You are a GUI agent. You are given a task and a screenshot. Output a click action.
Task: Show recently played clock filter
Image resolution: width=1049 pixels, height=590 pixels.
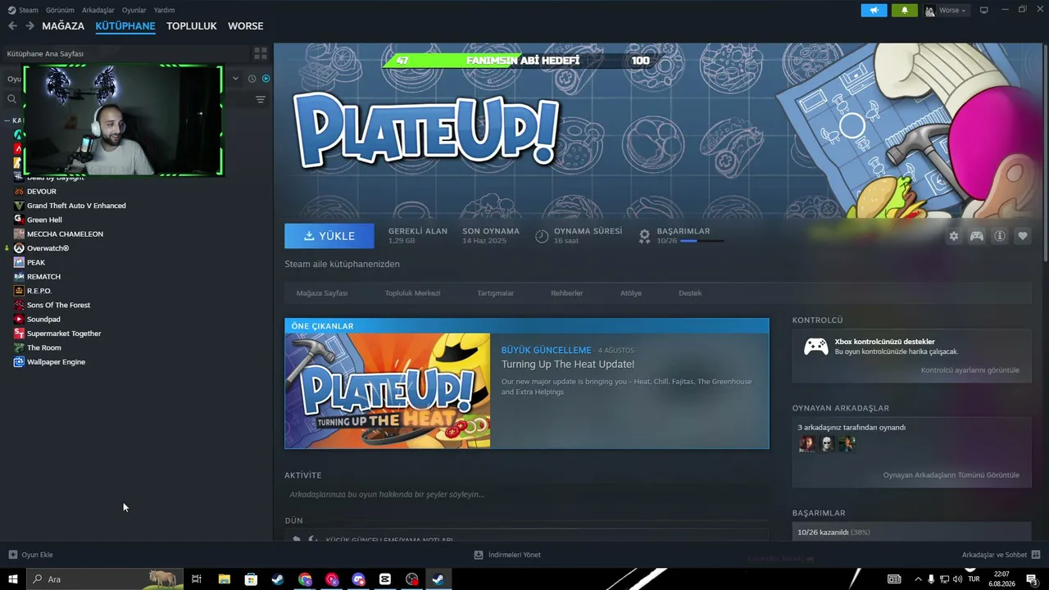click(252, 79)
